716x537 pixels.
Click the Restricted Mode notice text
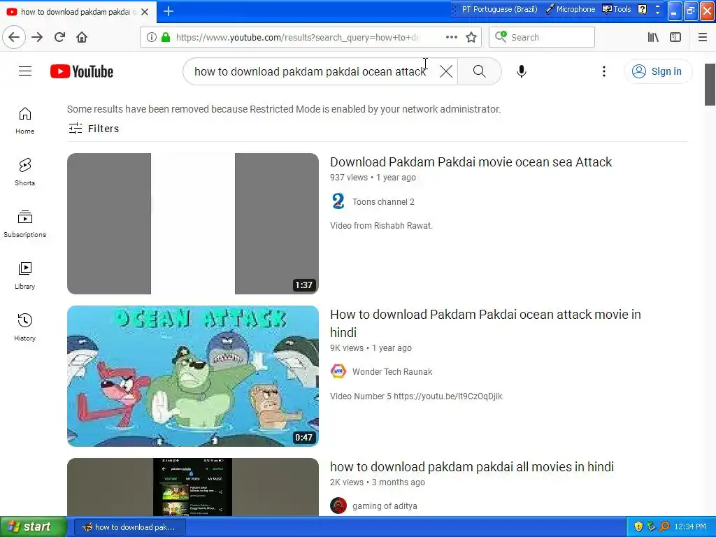284,109
